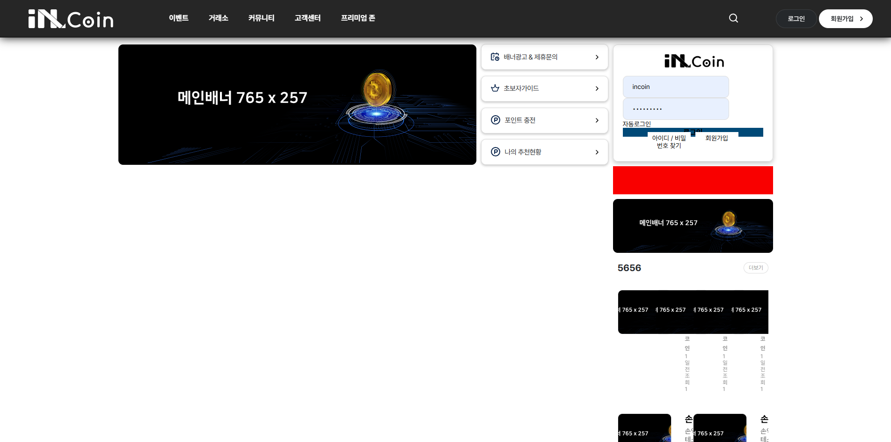Focus the username field containing incoin
891x442 pixels.
(676, 87)
